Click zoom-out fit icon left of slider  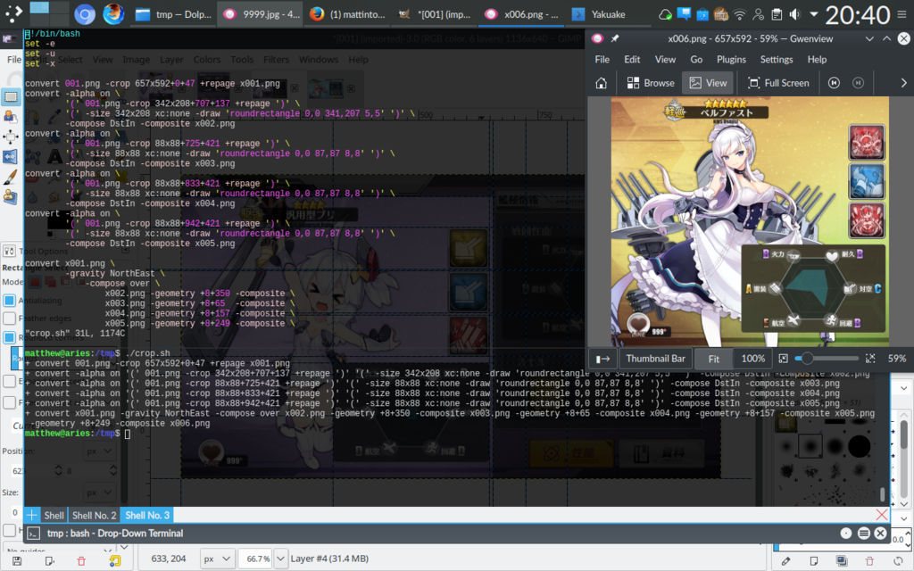click(783, 359)
